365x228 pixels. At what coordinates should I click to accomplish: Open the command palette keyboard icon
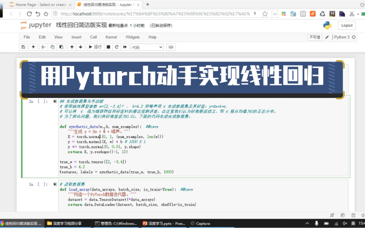point(171,47)
